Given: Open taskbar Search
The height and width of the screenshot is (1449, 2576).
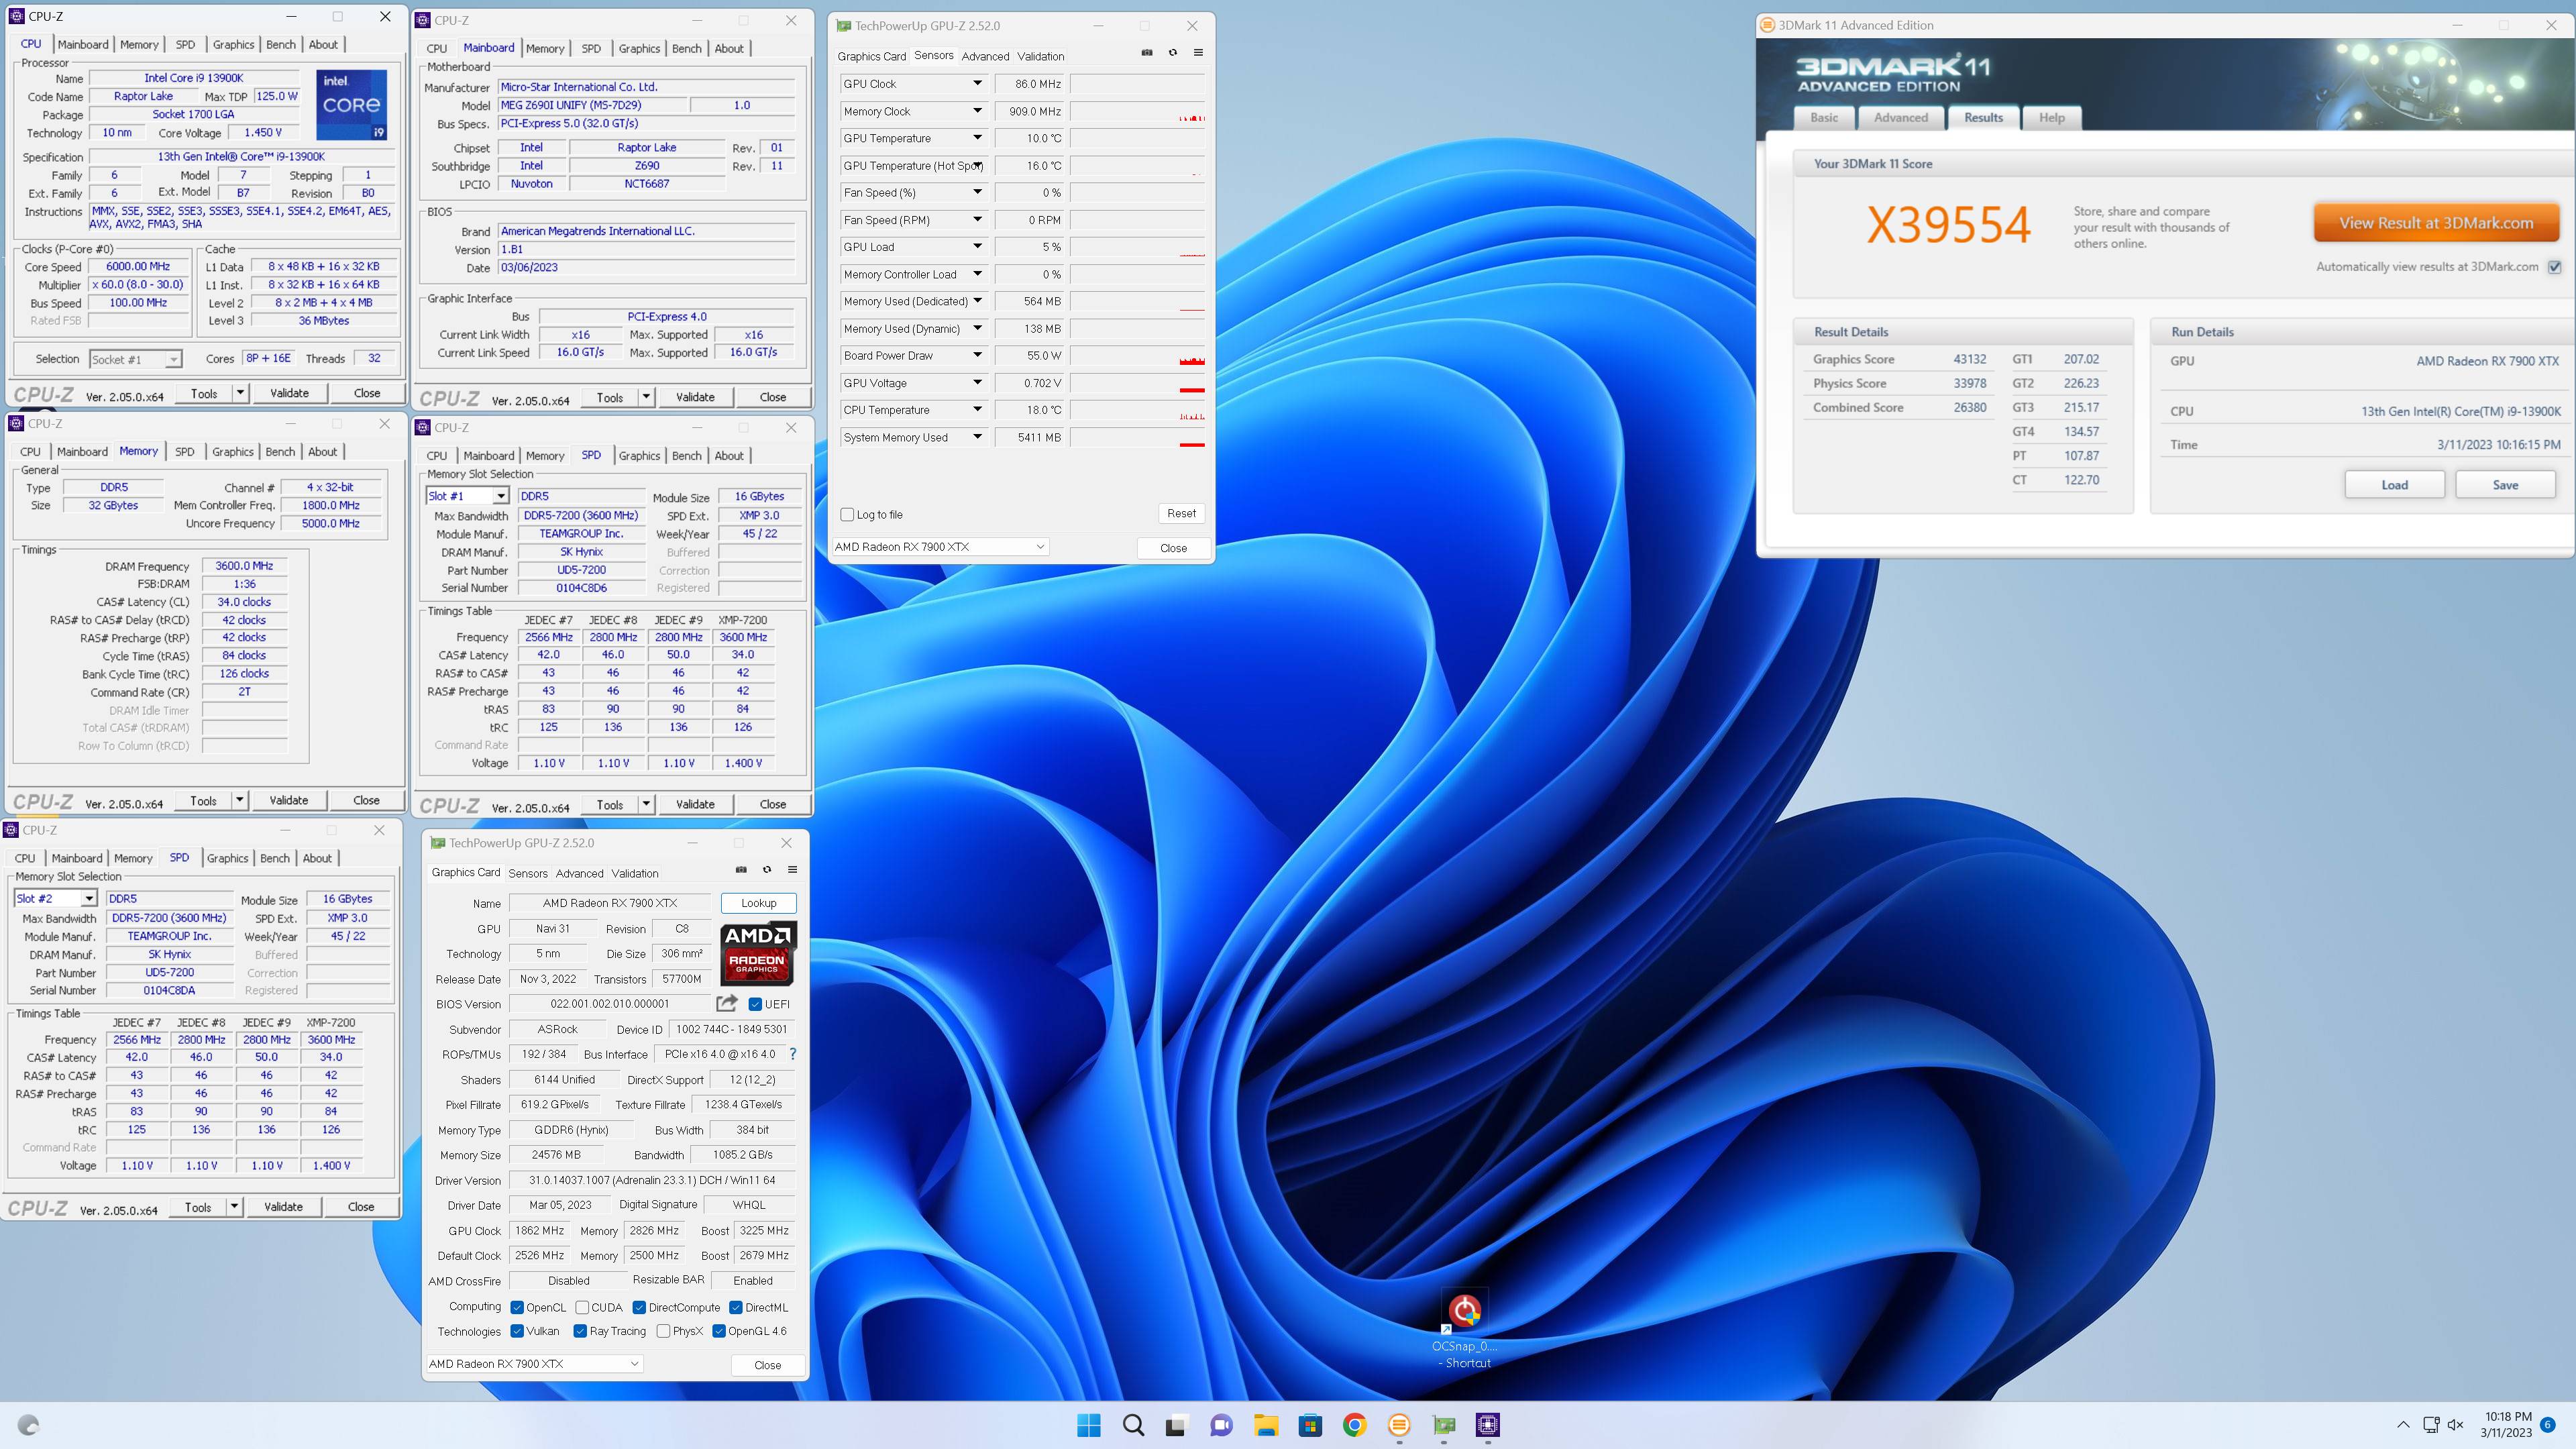Looking at the screenshot, I should point(1133,1425).
